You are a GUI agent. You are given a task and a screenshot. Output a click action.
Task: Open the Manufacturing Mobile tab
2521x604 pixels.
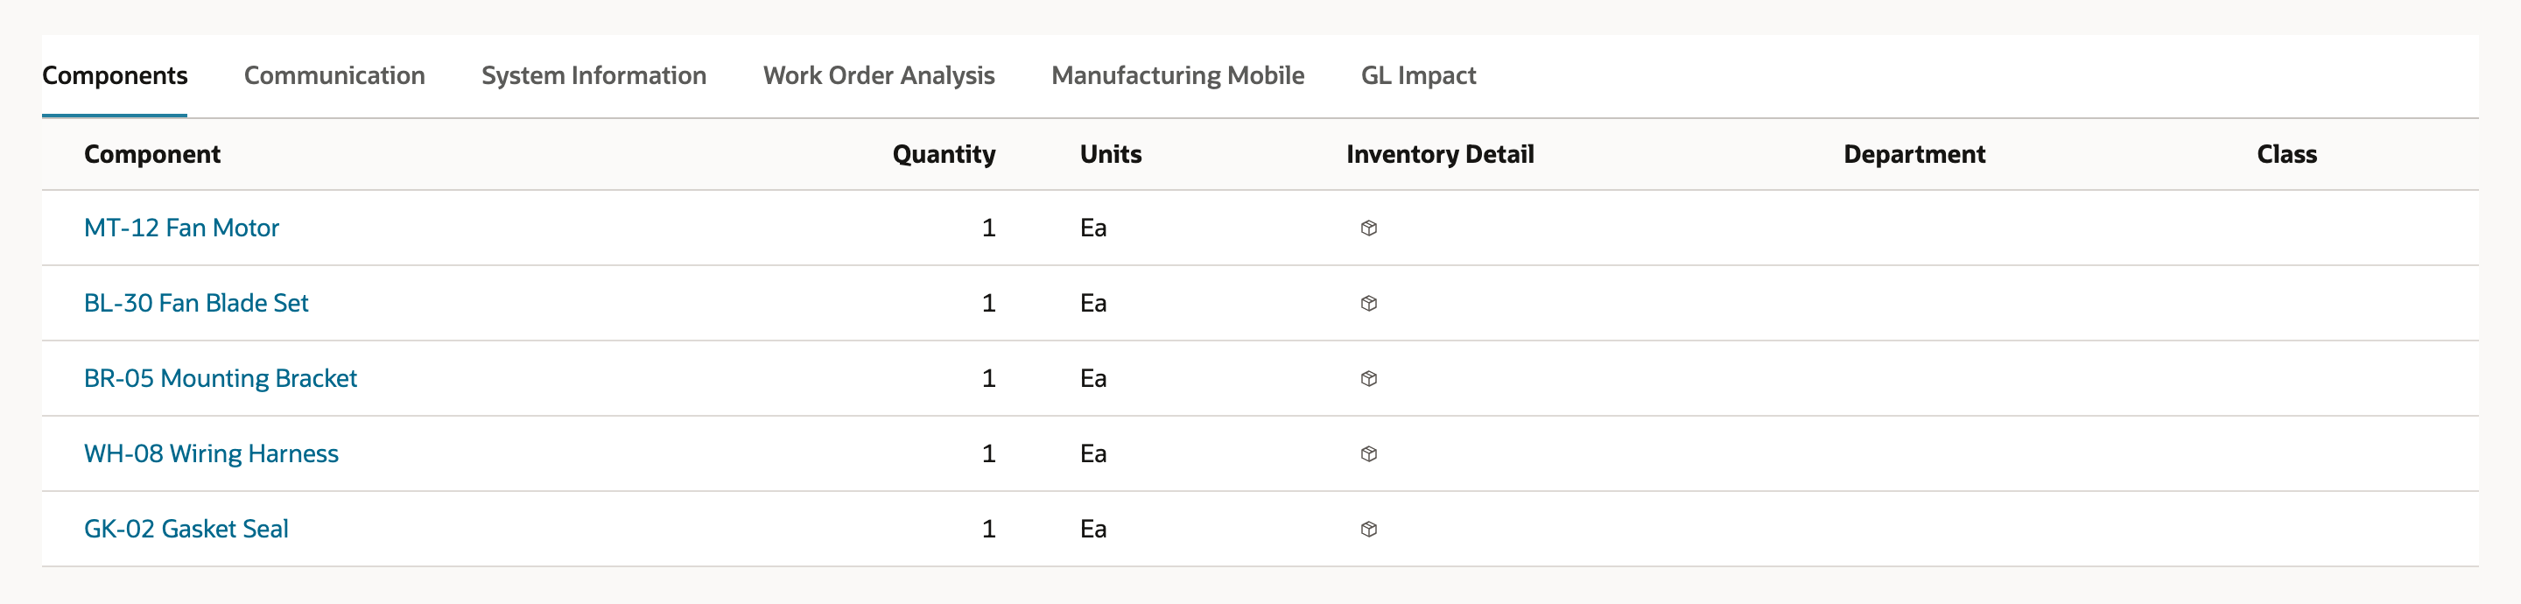coord(1177,75)
